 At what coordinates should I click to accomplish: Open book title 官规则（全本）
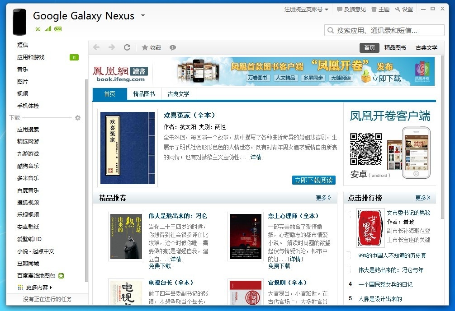click(288, 283)
